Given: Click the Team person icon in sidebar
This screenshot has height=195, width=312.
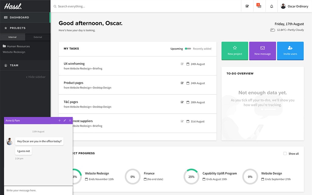Looking at the screenshot, I should point(6,65).
